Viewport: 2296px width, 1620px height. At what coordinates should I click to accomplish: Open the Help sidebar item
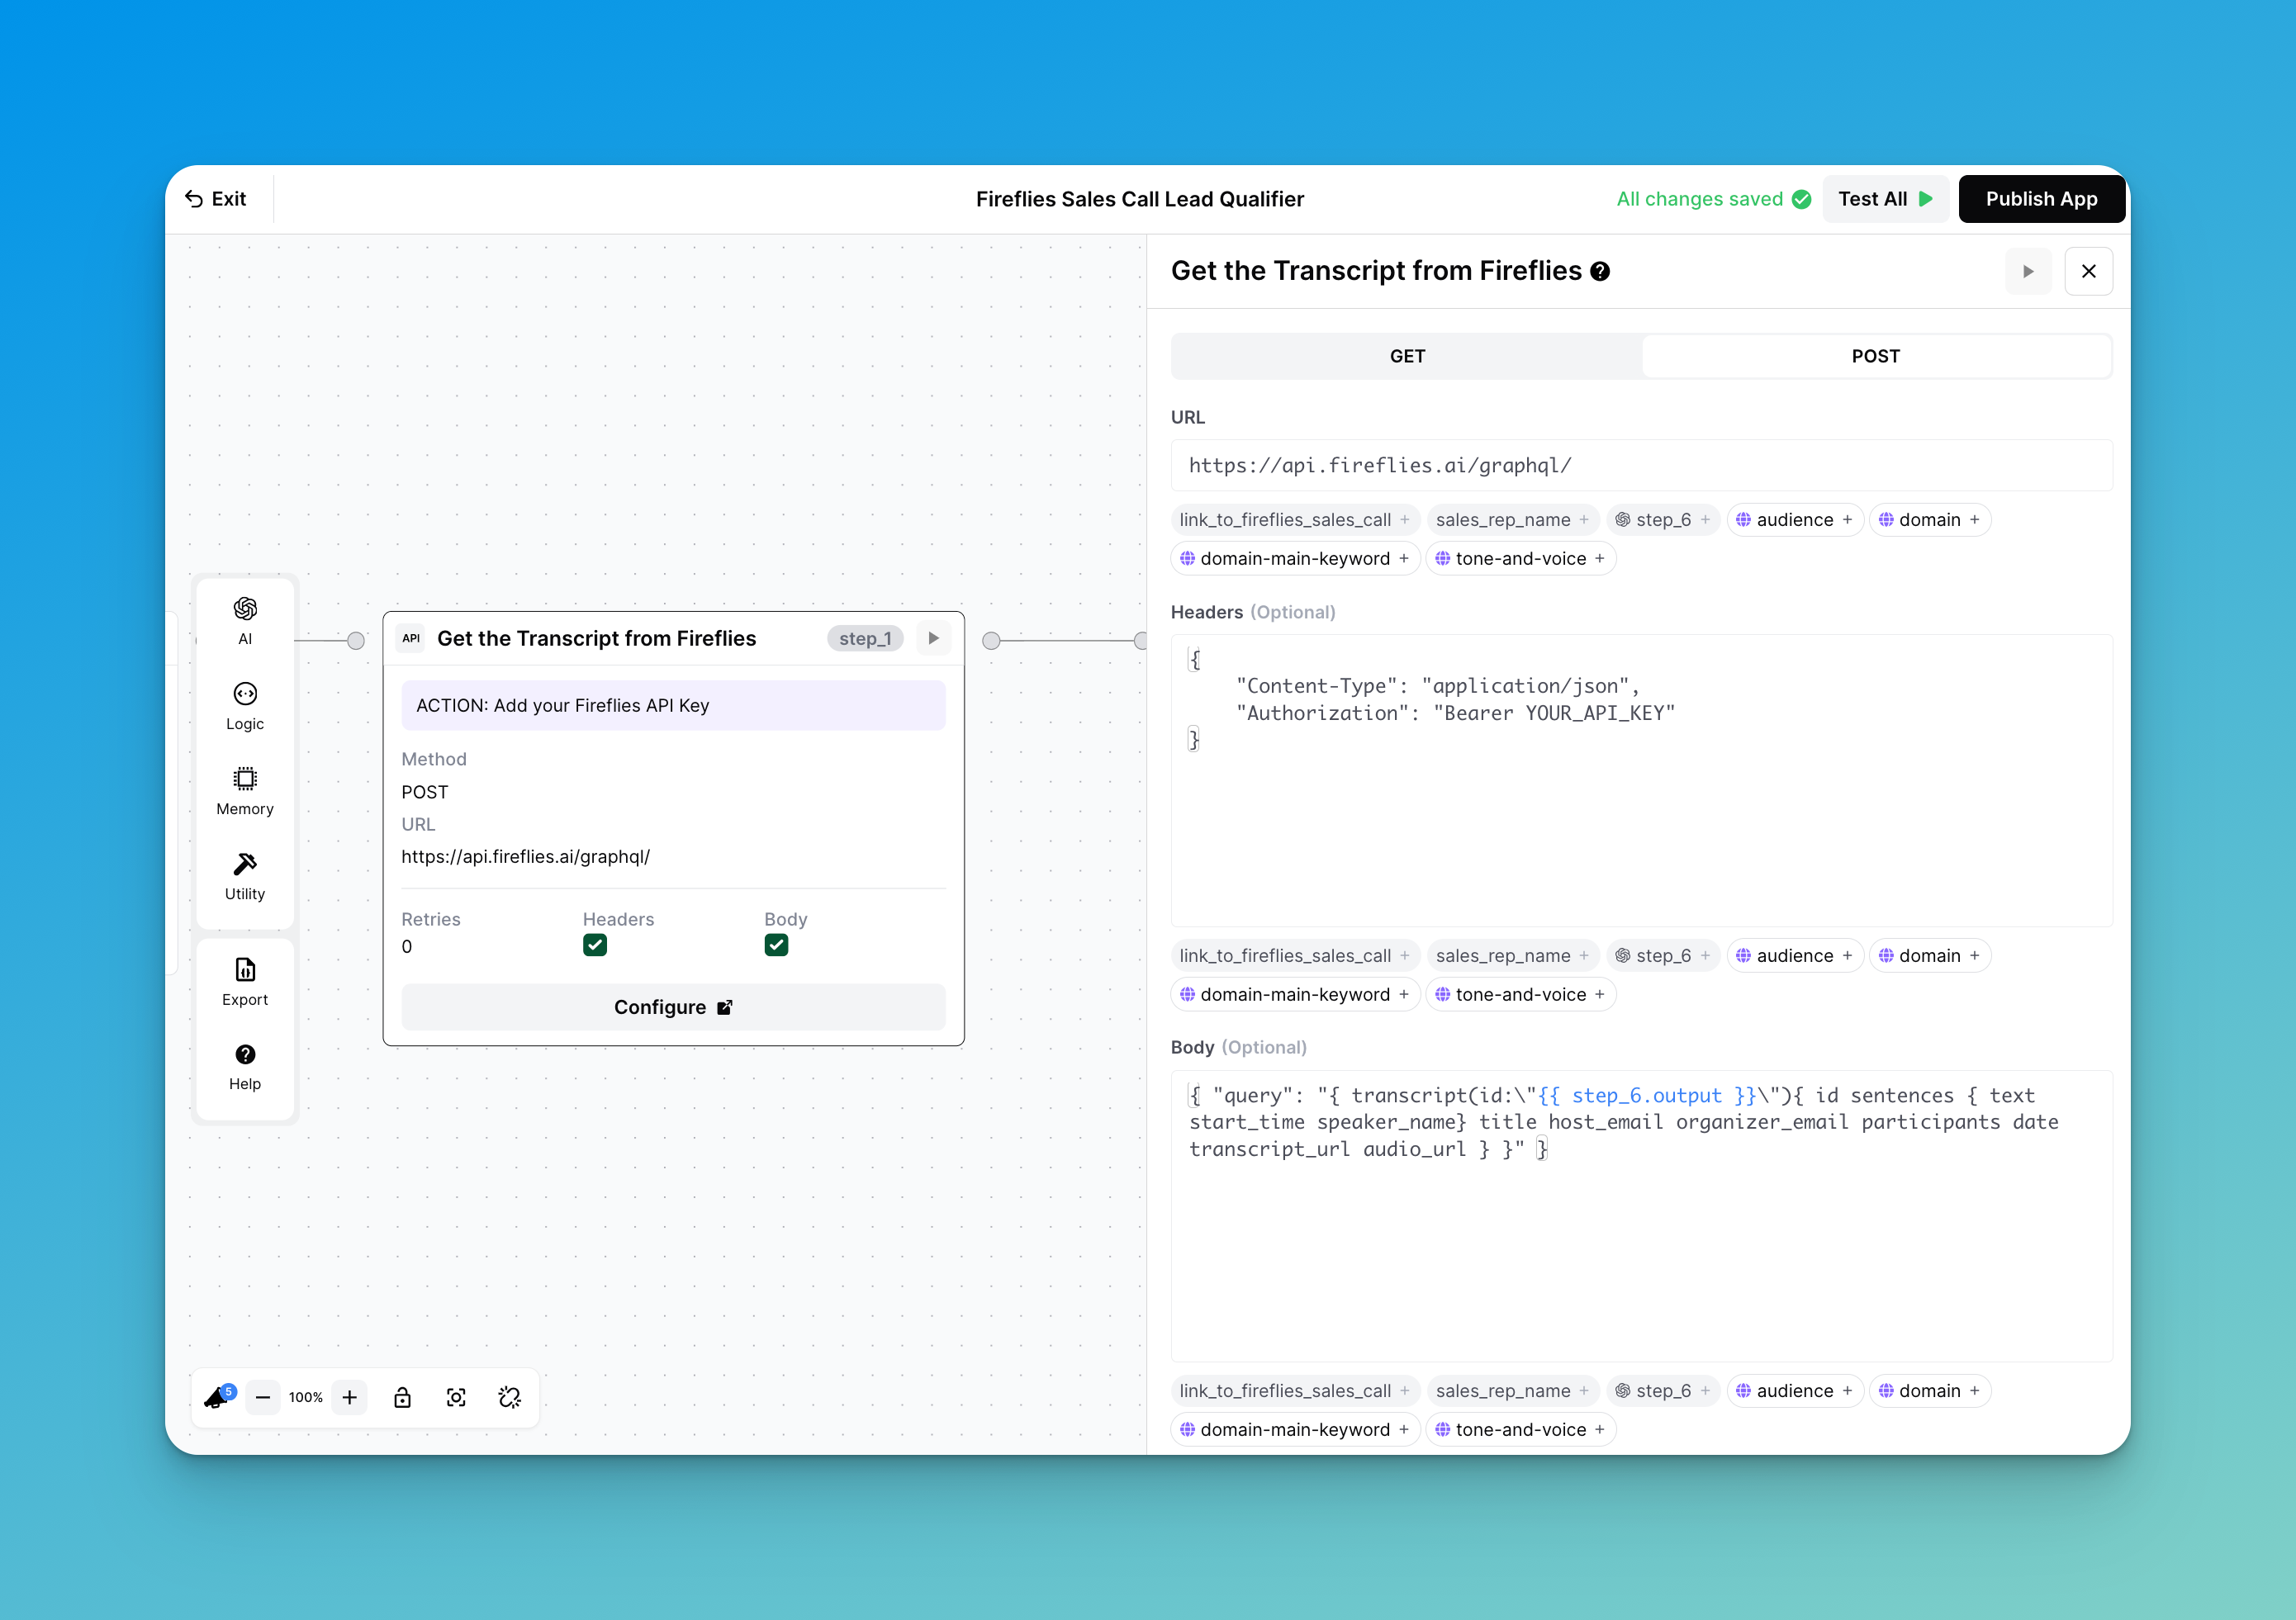[245, 1066]
